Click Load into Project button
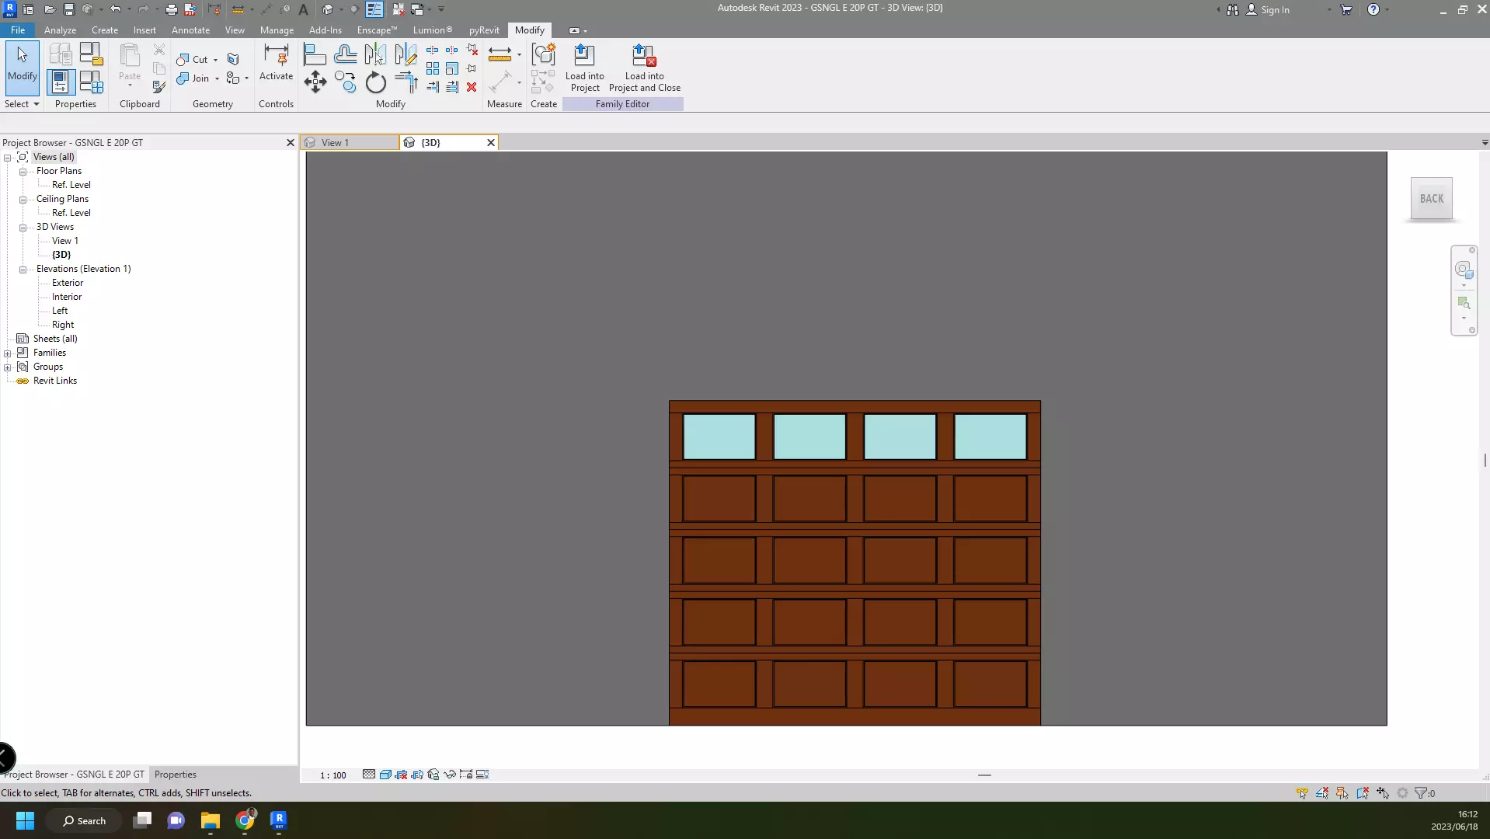Image resolution: width=1490 pixels, height=839 pixels. click(x=584, y=68)
